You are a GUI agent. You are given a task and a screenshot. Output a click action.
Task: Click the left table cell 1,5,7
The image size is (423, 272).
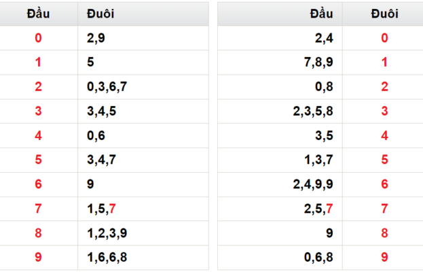(x=143, y=209)
